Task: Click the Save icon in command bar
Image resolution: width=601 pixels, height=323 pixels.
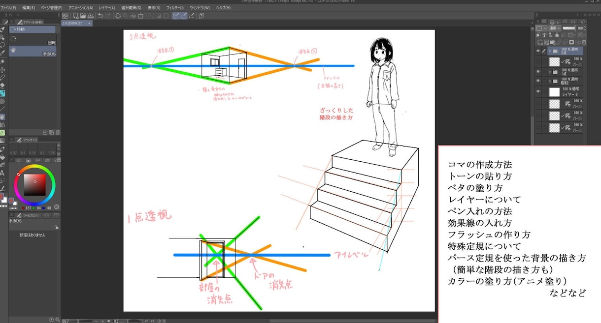Action: 91,16
